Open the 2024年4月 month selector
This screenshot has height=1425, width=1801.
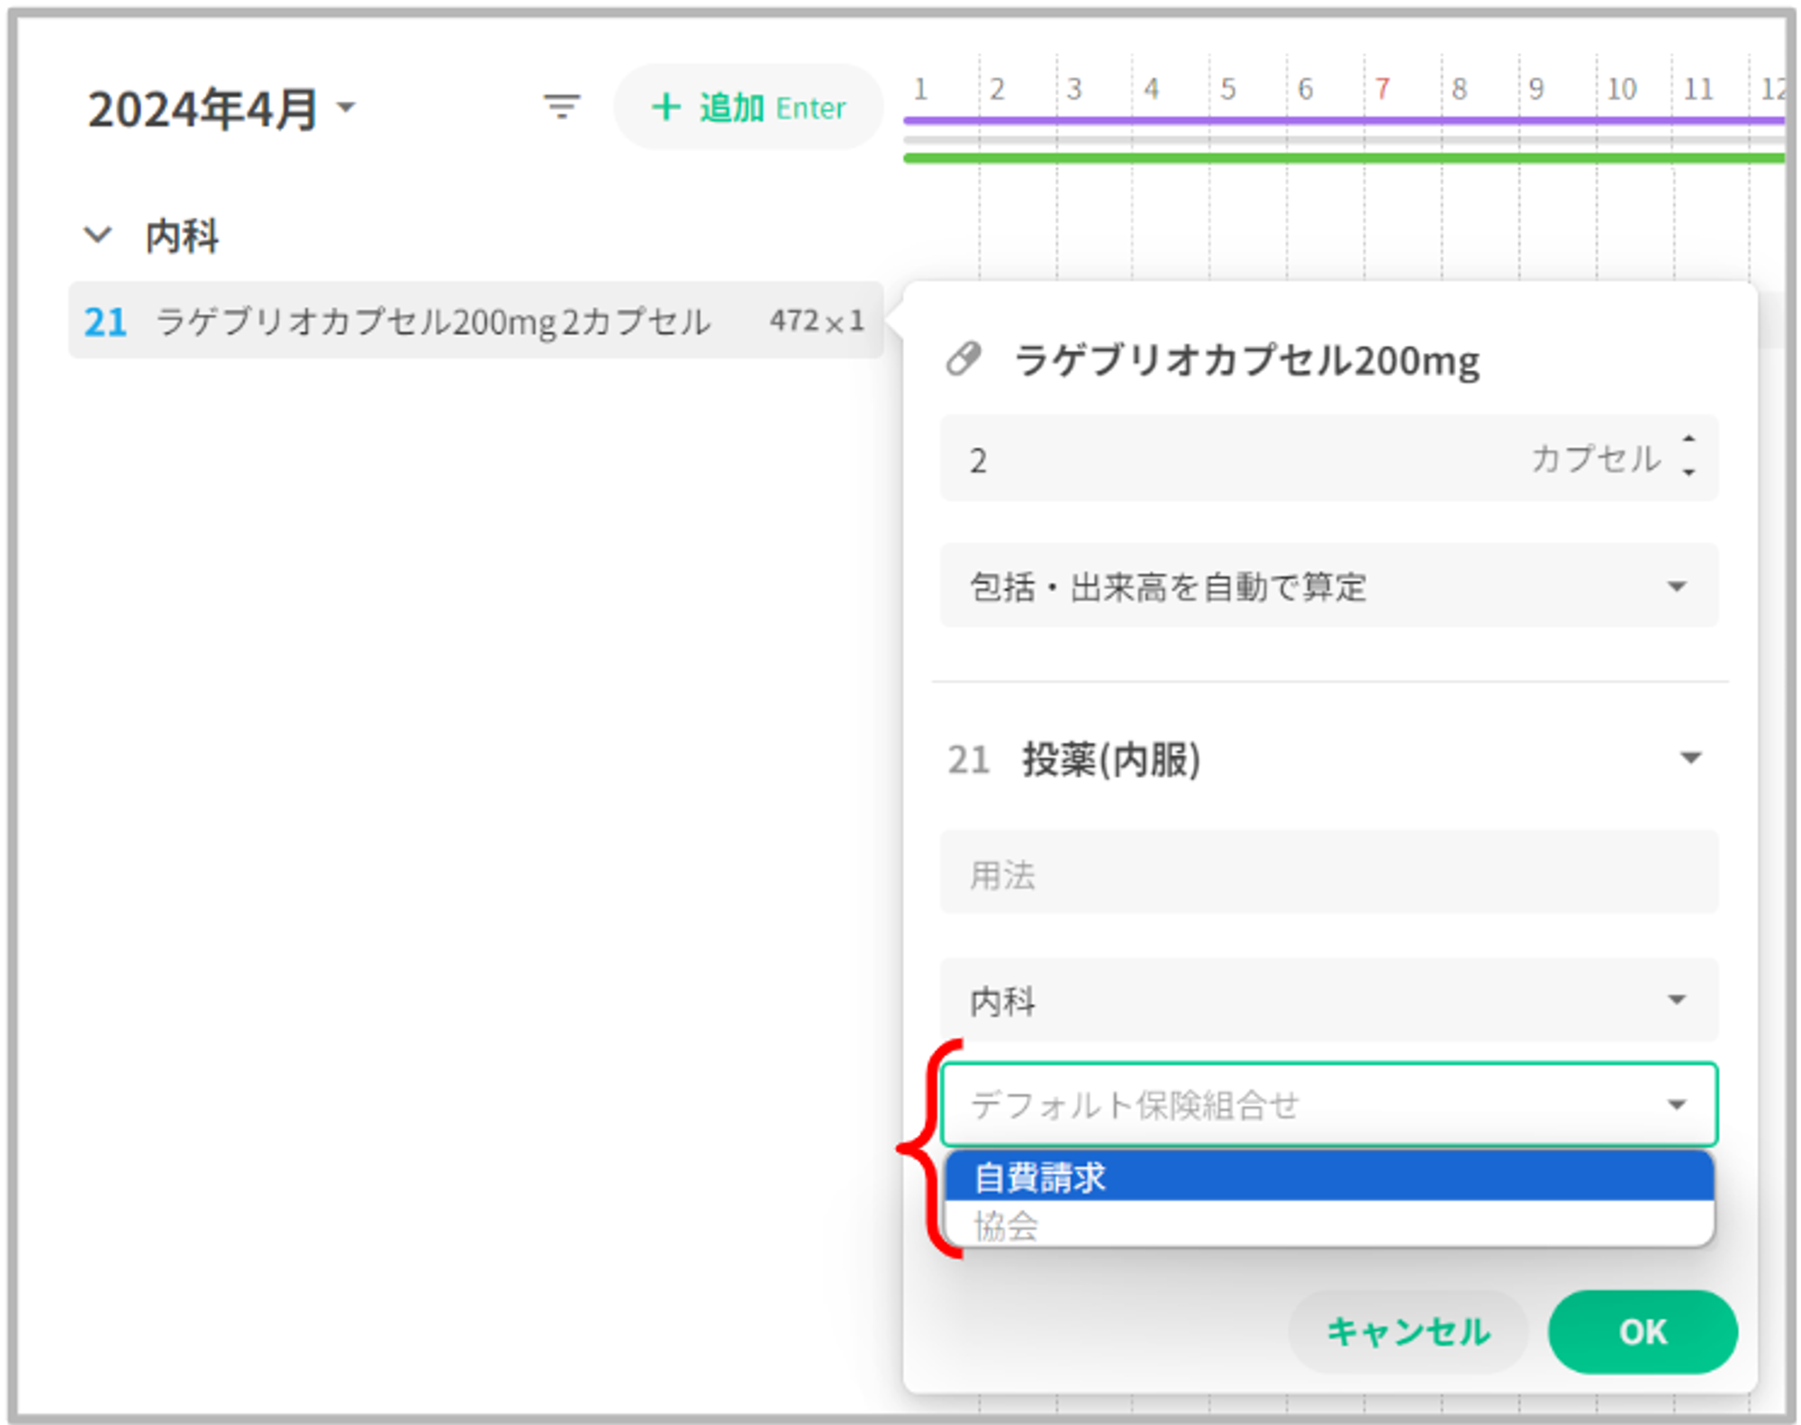[x=221, y=109]
